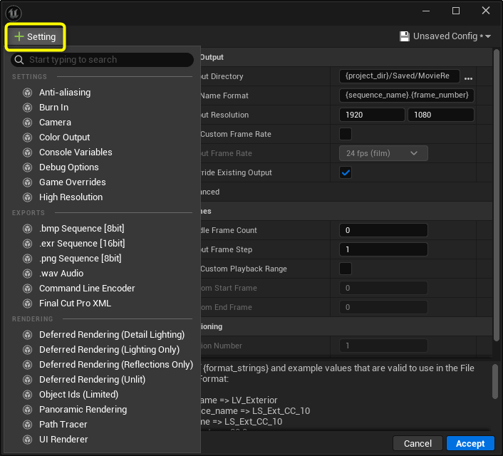
Task: Click the format strings text scrollbar
Action: point(496,382)
